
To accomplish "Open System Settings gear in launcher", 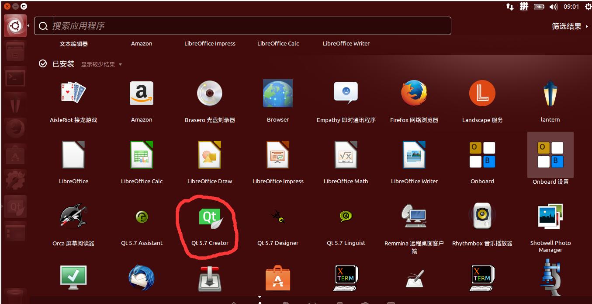I will coord(15,179).
